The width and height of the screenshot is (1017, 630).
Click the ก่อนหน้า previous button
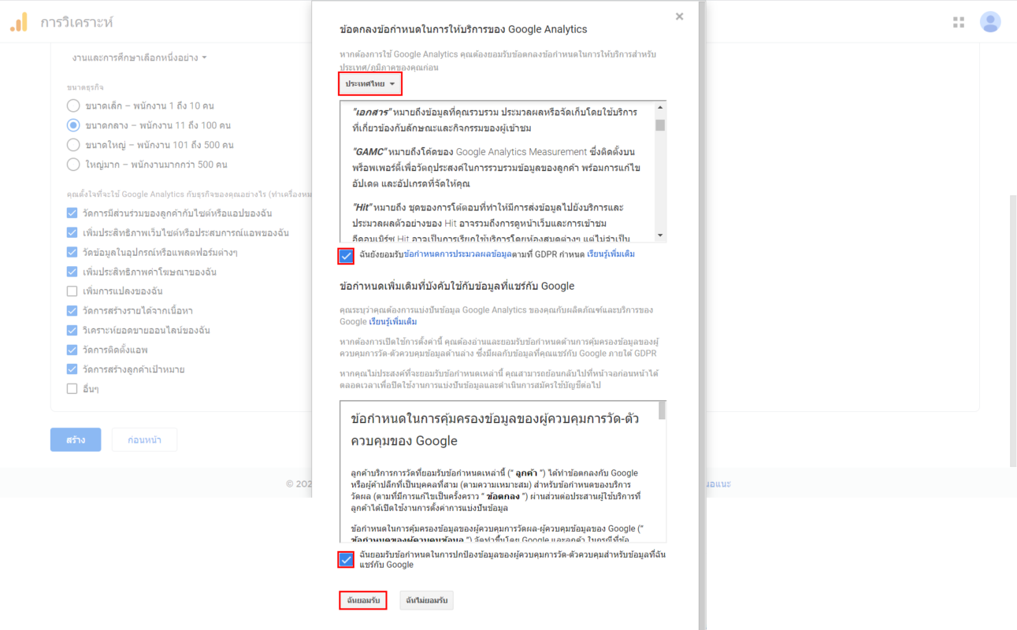point(144,439)
